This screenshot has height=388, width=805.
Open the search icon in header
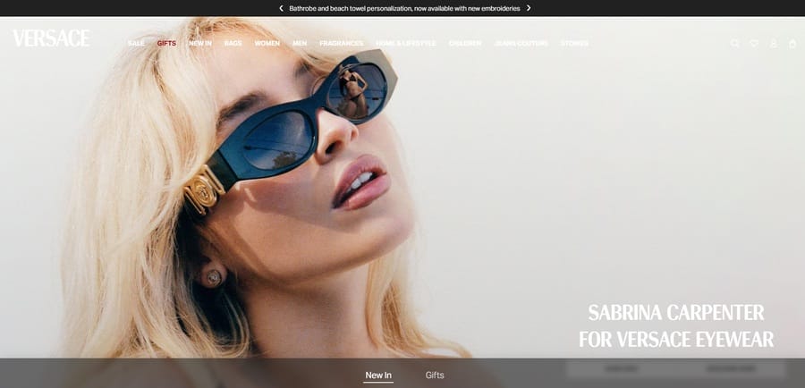pyautogui.click(x=734, y=44)
